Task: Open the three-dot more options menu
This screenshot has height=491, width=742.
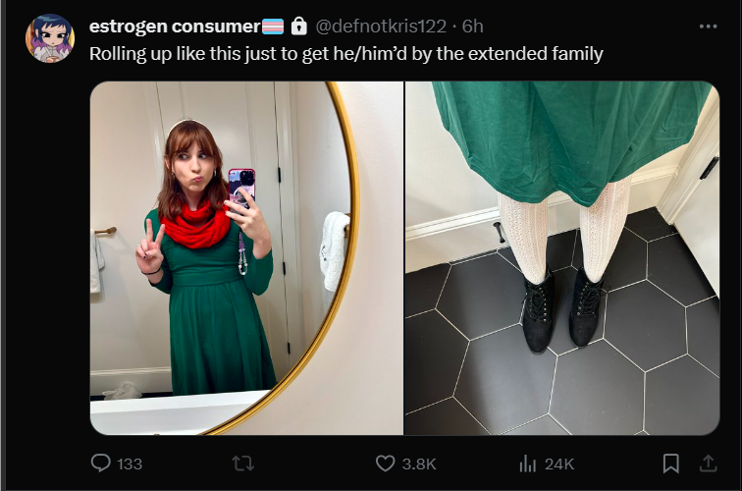Action: (x=708, y=27)
